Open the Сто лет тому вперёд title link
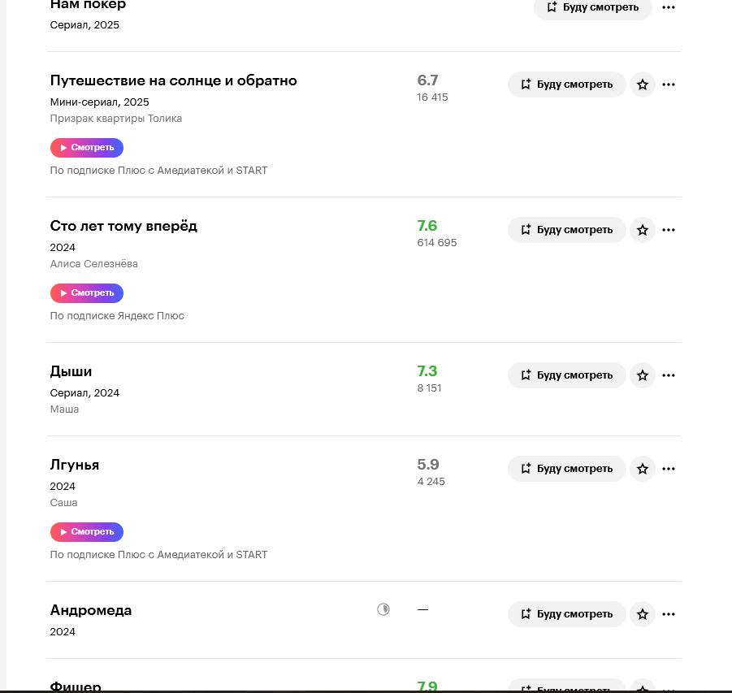Viewport: 732px width, 693px height. click(x=123, y=226)
